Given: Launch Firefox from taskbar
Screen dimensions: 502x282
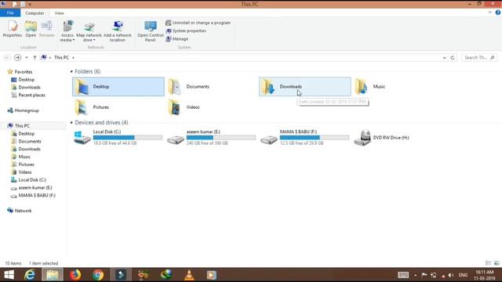Looking at the screenshot, I should click(75, 275).
